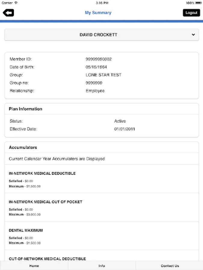Select the Dental Maximum row

(101, 236)
